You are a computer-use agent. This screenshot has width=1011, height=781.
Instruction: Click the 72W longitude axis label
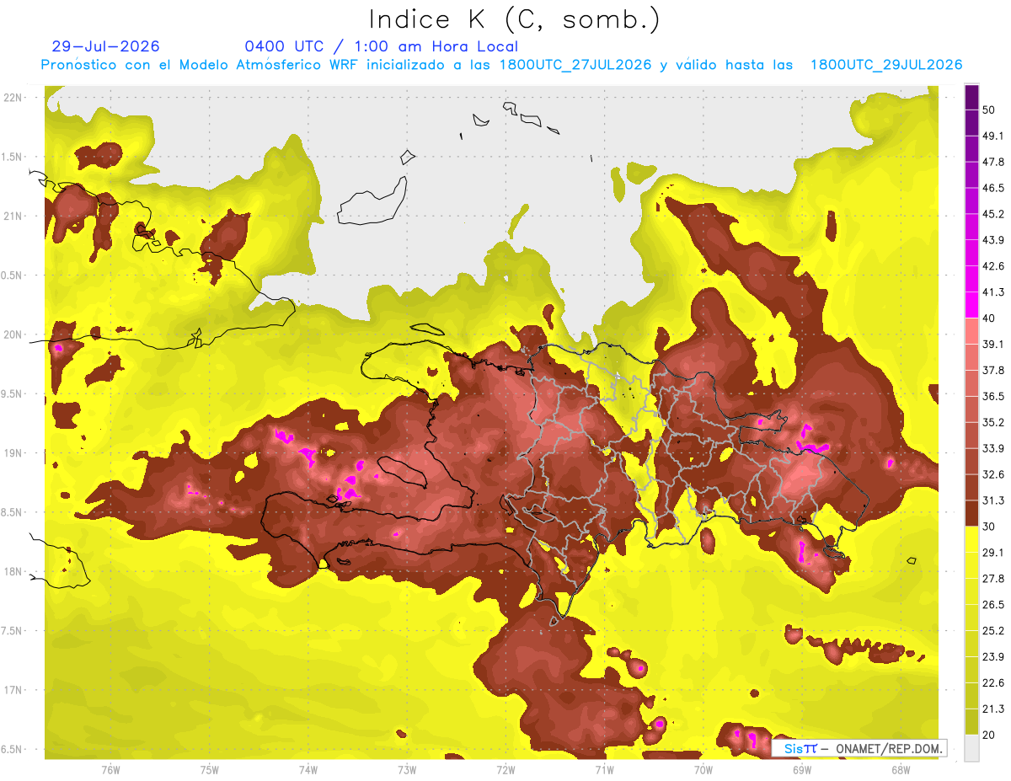pyautogui.click(x=505, y=769)
